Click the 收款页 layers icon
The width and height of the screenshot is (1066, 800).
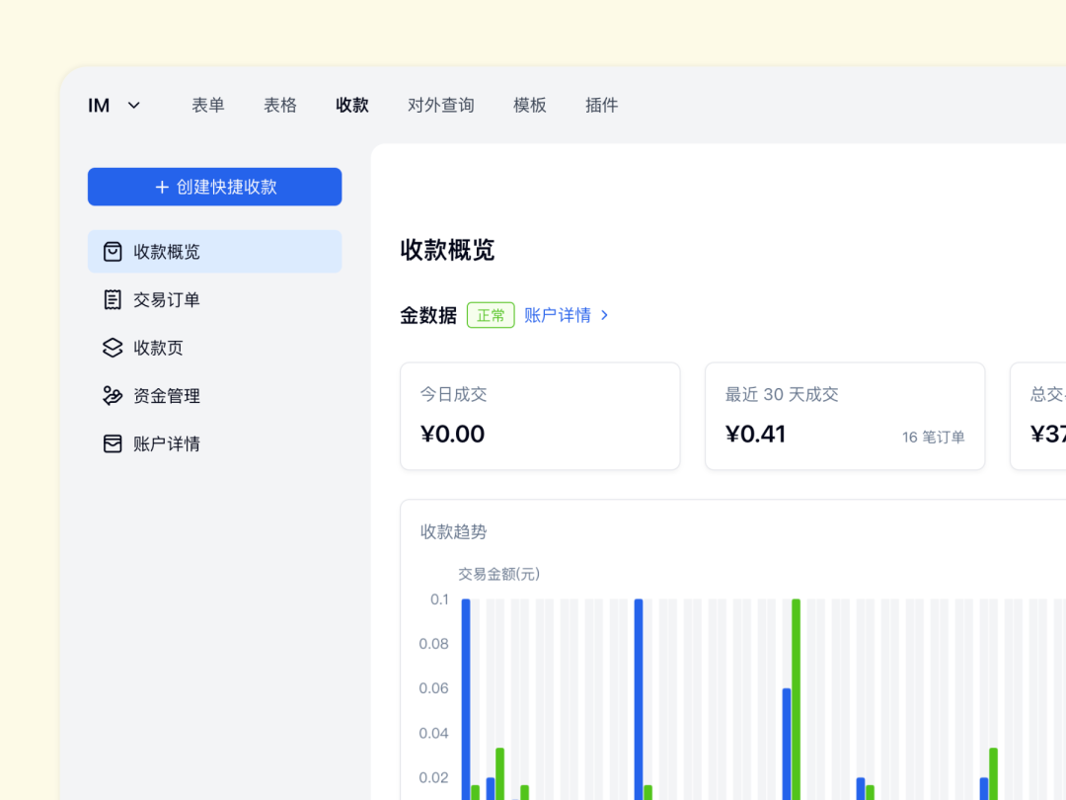pyautogui.click(x=113, y=348)
